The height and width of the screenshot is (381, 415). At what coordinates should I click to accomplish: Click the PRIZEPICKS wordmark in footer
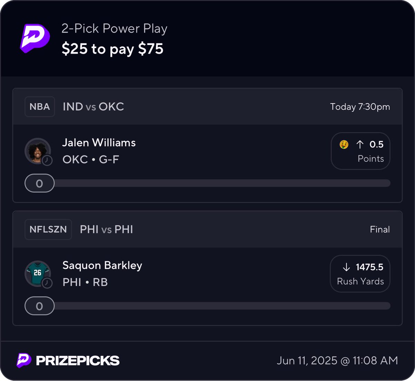(78, 361)
